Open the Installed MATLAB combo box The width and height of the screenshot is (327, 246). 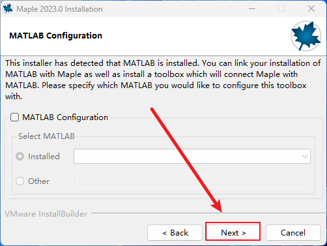tap(192, 156)
